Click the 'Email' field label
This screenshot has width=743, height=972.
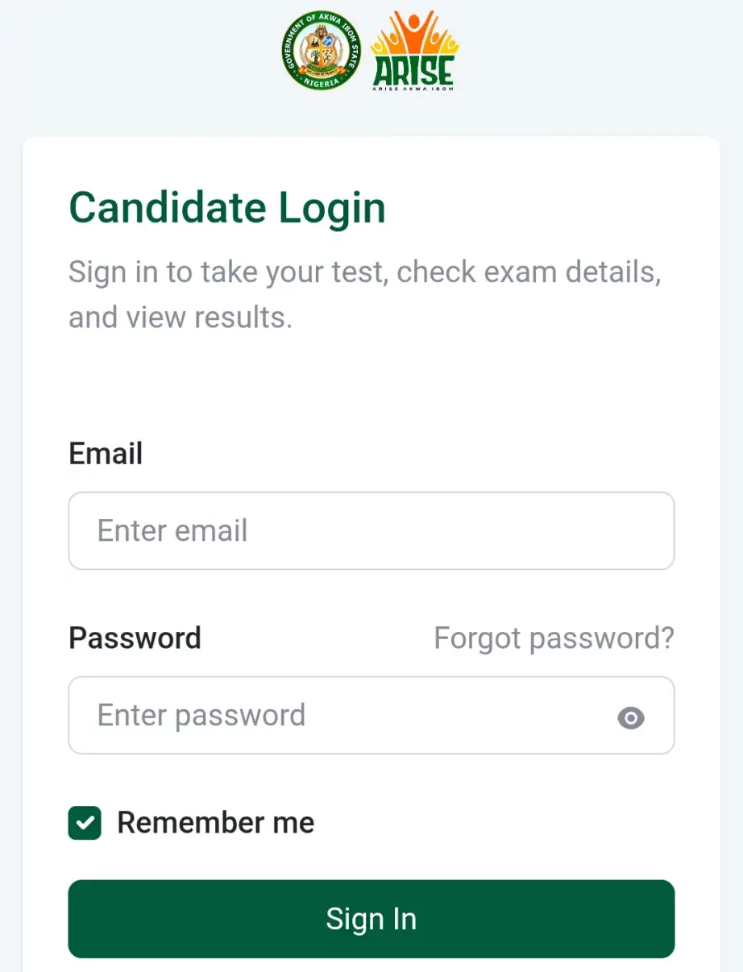pos(106,454)
